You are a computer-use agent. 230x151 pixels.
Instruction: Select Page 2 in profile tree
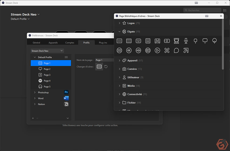tap(51, 69)
